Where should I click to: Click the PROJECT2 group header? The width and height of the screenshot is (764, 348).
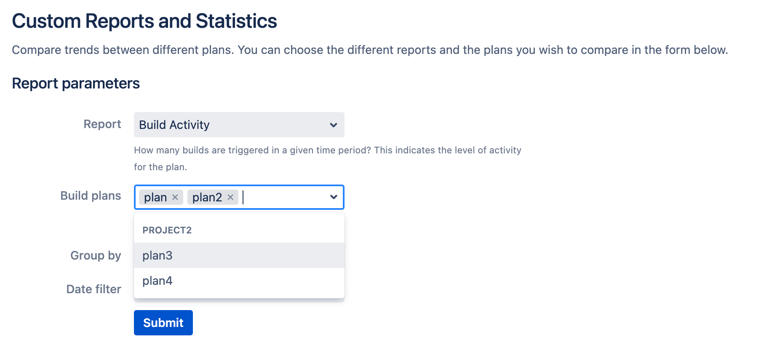tap(167, 230)
